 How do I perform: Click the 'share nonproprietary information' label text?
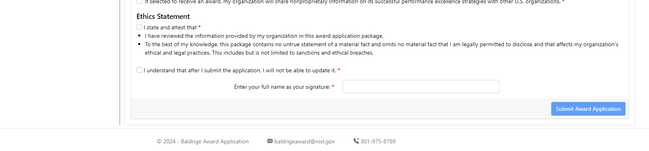point(353,2)
